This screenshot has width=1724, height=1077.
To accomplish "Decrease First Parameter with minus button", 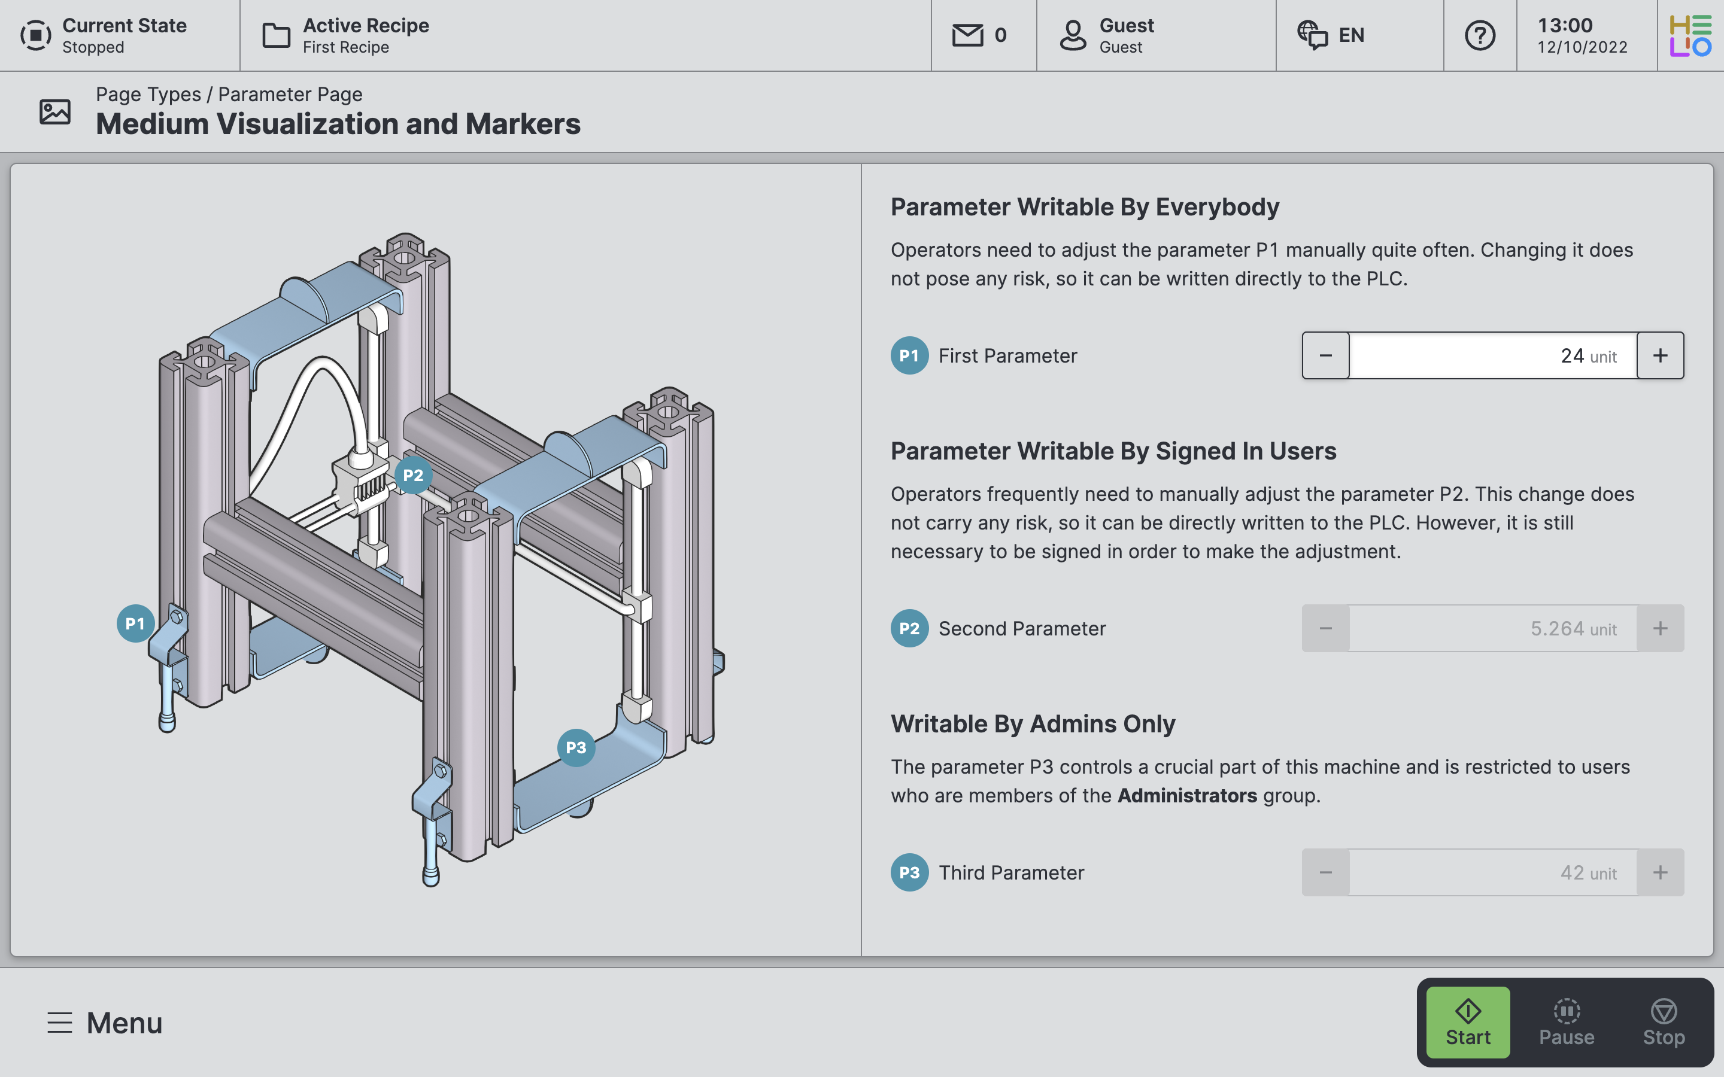I will (1325, 355).
